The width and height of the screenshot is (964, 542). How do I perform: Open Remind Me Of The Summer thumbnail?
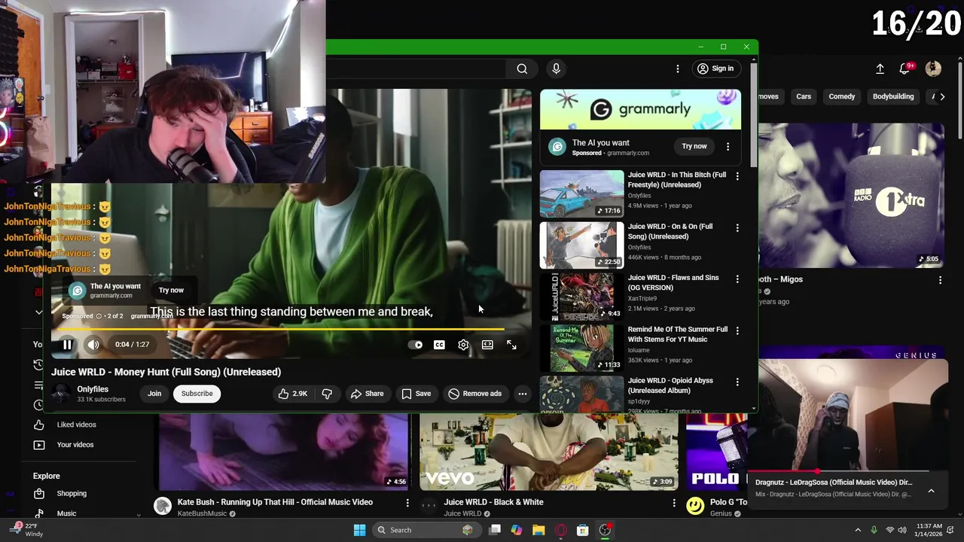tap(581, 348)
